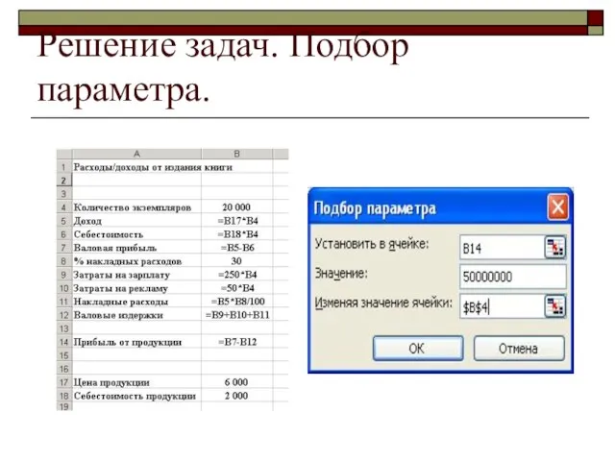Close the Подбор параметра dialog
The height and width of the screenshot is (461, 615).
(x=557, y=207)
